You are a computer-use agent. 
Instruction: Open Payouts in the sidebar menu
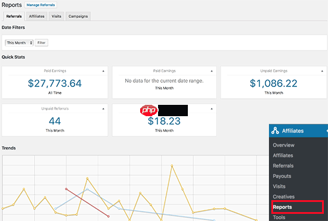(281, 176)
